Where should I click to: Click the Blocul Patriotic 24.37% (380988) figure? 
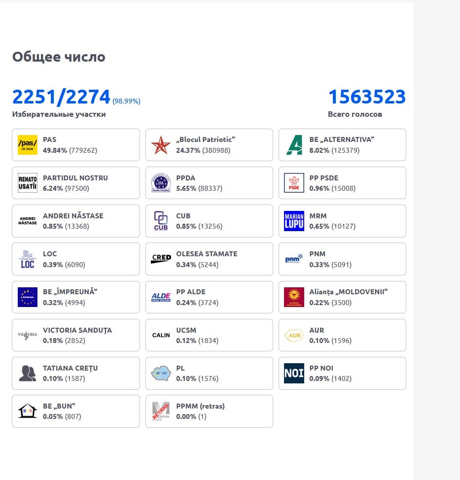(203, 150)
